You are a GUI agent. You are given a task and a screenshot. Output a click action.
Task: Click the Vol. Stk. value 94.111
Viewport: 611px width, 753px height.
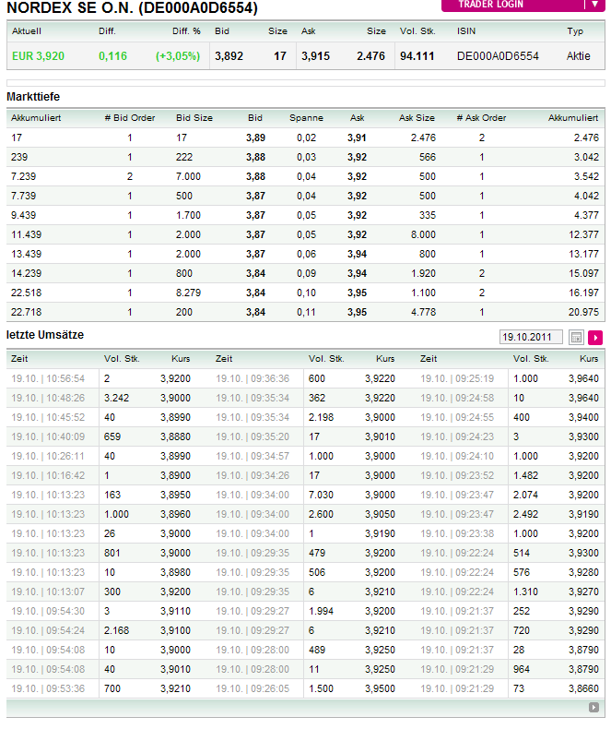click(417, 56)
